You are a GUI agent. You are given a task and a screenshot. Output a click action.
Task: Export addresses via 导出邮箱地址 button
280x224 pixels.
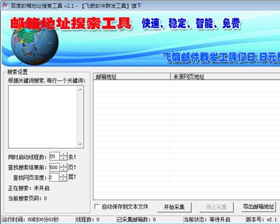coord(259,207)
